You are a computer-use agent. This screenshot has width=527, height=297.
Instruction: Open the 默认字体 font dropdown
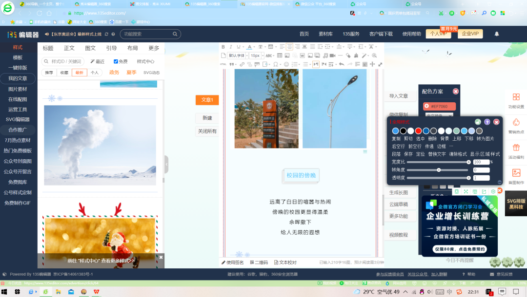(237, 56)
